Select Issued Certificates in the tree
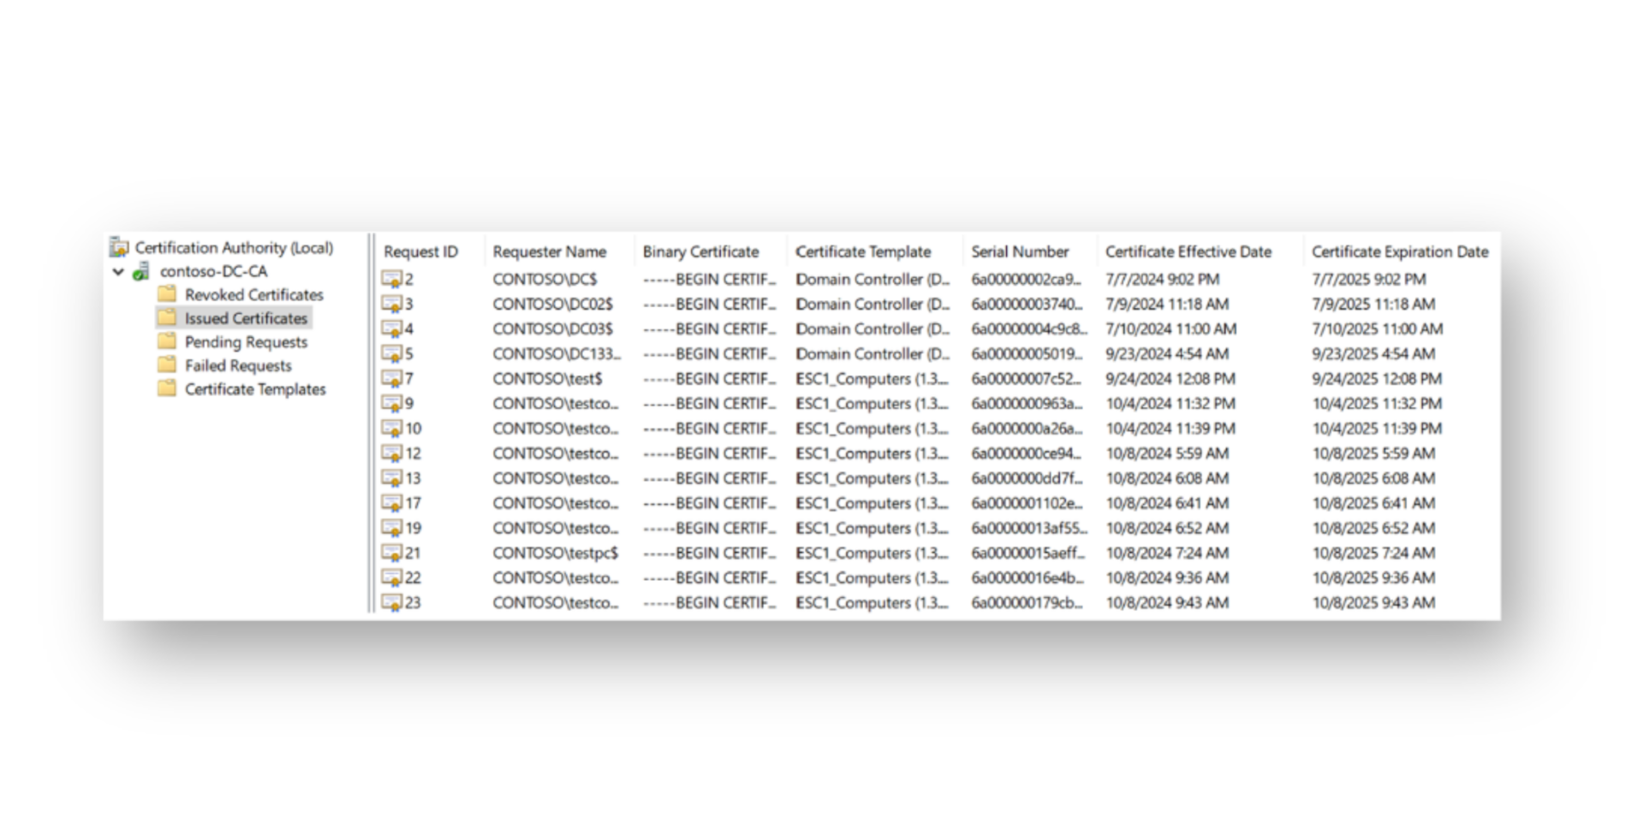The image size is (1644, 840). 245,318
